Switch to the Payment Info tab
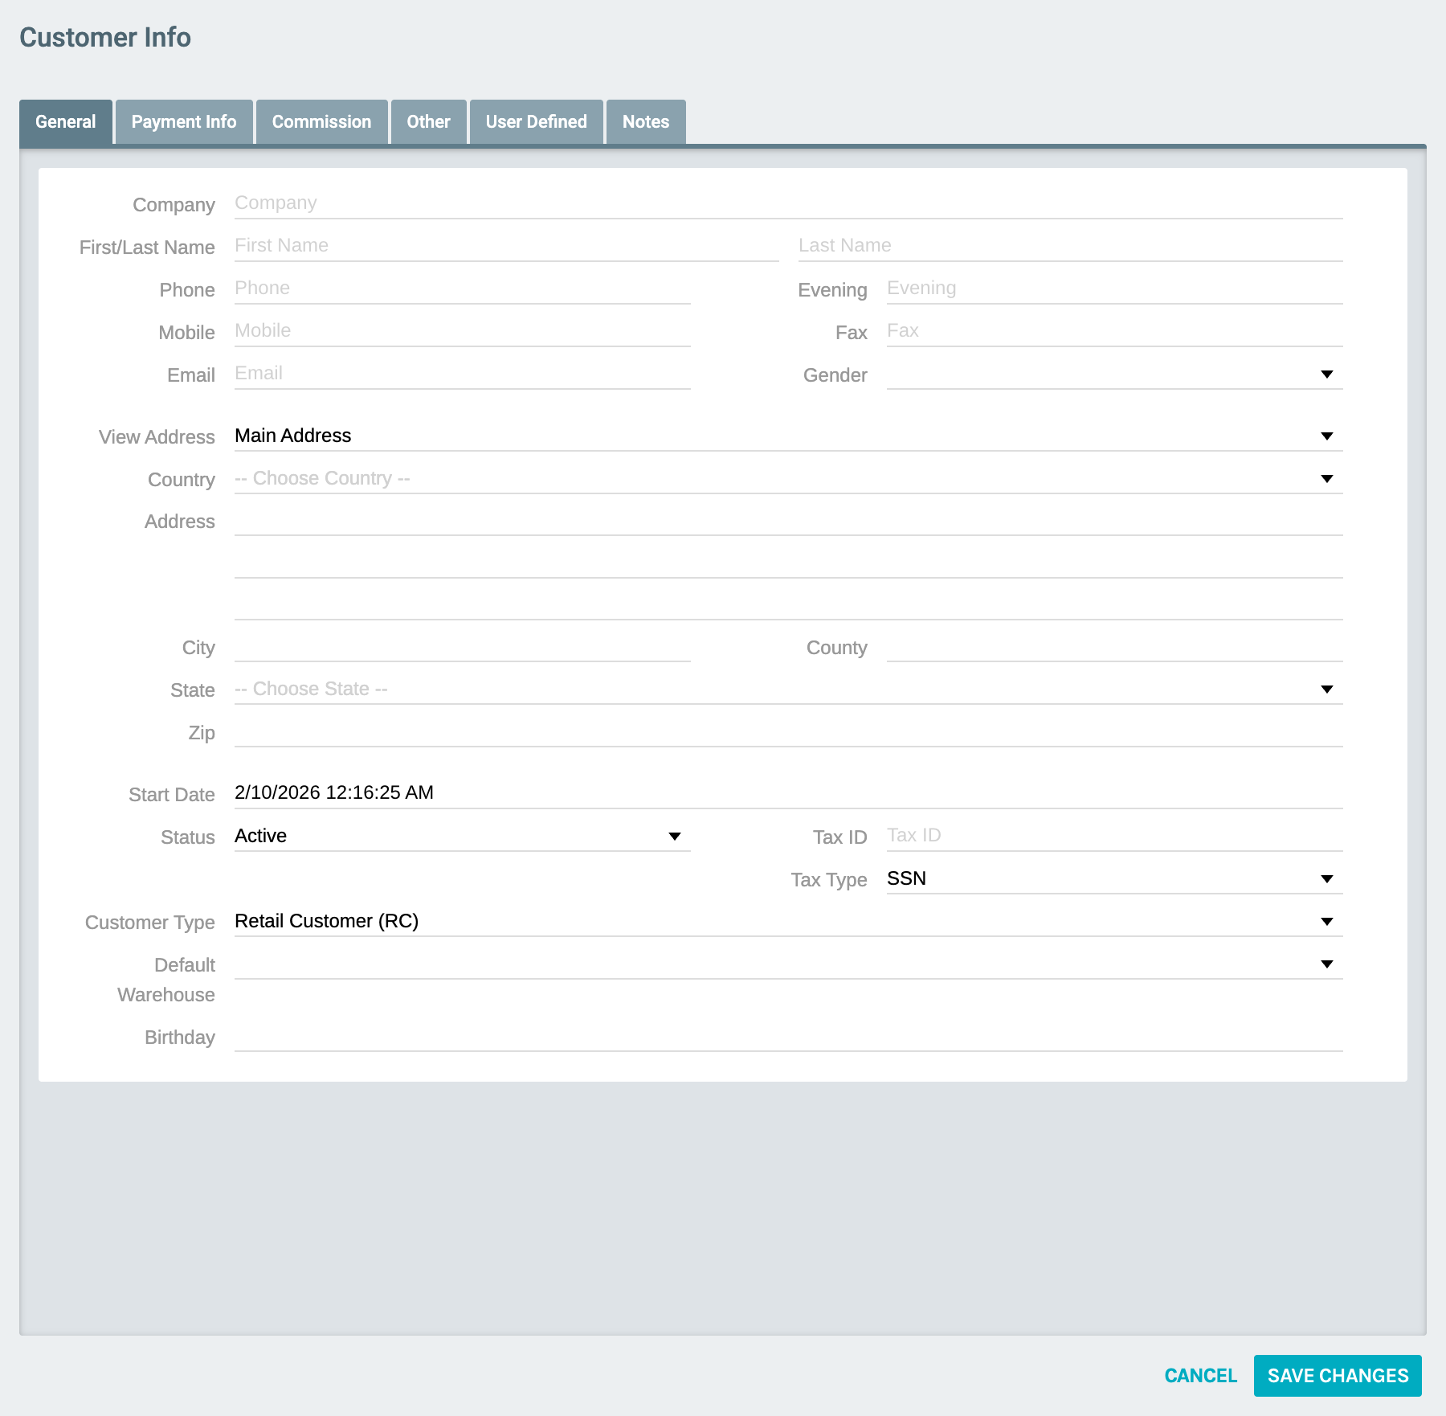This screenshot has height=1416, width=1446. tap(184, 121)
